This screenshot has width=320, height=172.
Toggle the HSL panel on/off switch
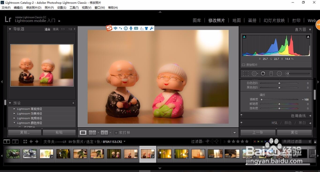(241, 123)
